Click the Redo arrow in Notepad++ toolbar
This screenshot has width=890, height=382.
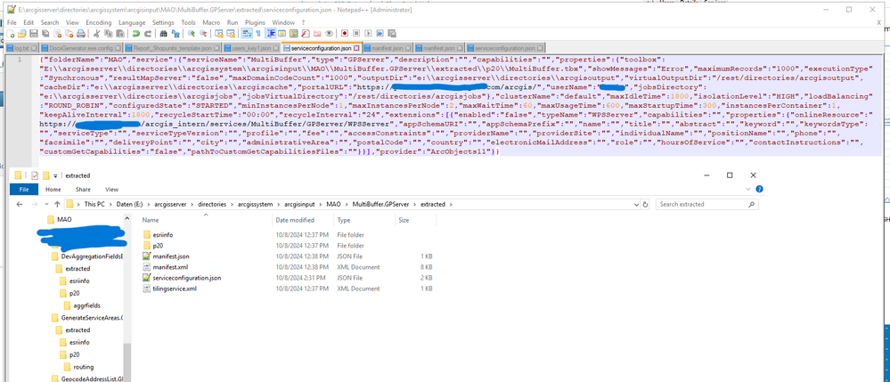pos(148,34)
